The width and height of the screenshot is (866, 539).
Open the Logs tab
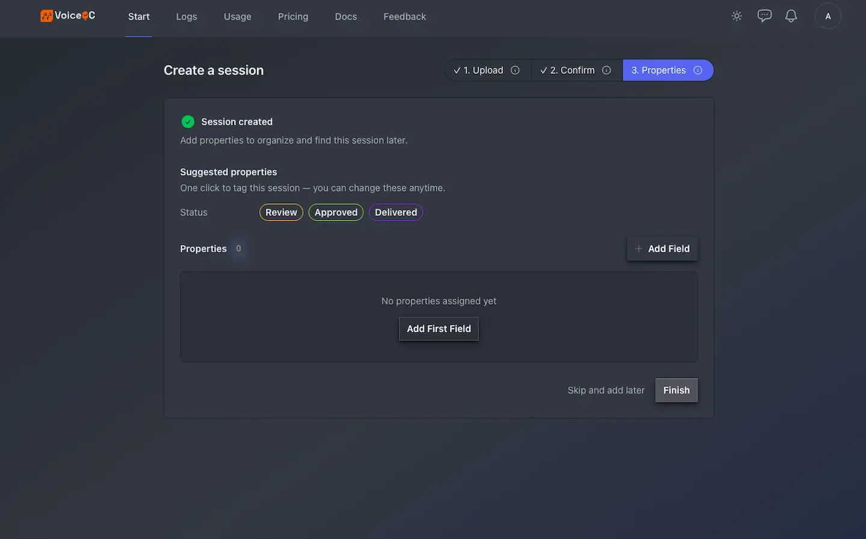coord(186,17)
